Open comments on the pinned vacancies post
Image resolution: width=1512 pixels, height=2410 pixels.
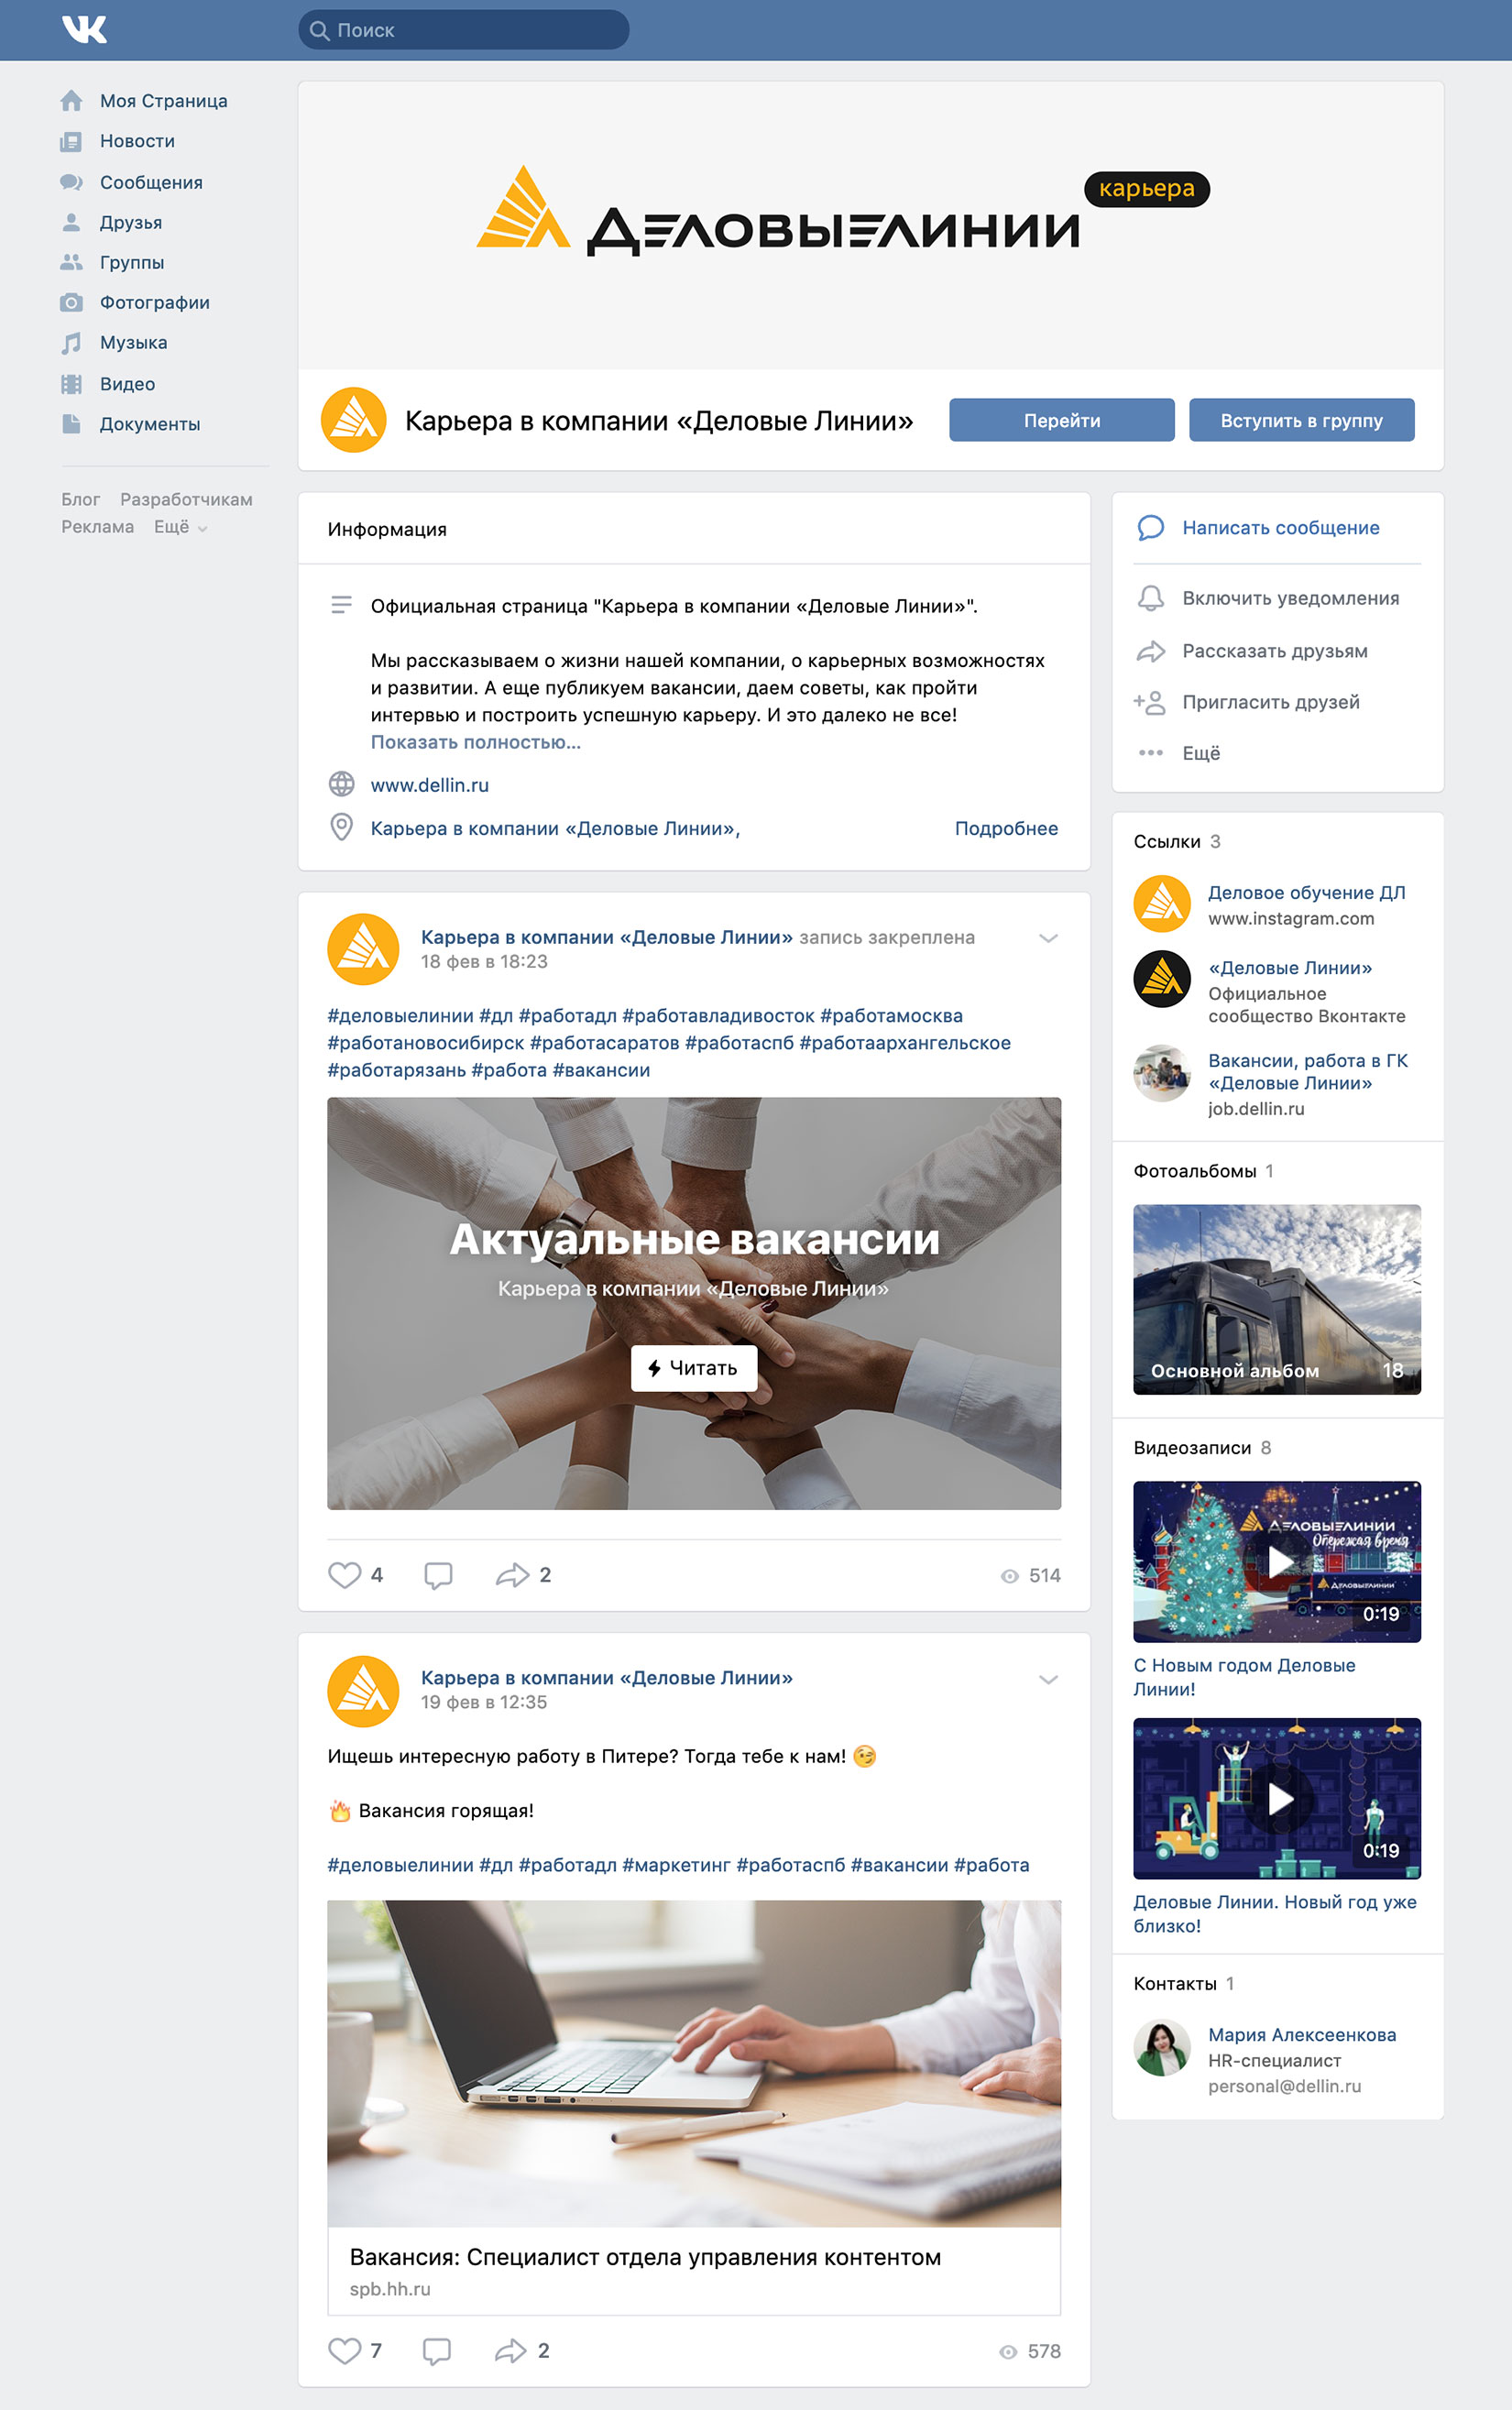coord(438,1575)
